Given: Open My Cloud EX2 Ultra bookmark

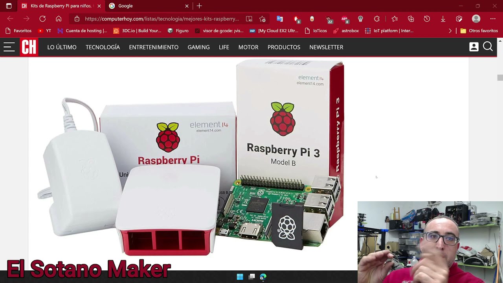Looking at the screenshot, I should tap(274, 31).
